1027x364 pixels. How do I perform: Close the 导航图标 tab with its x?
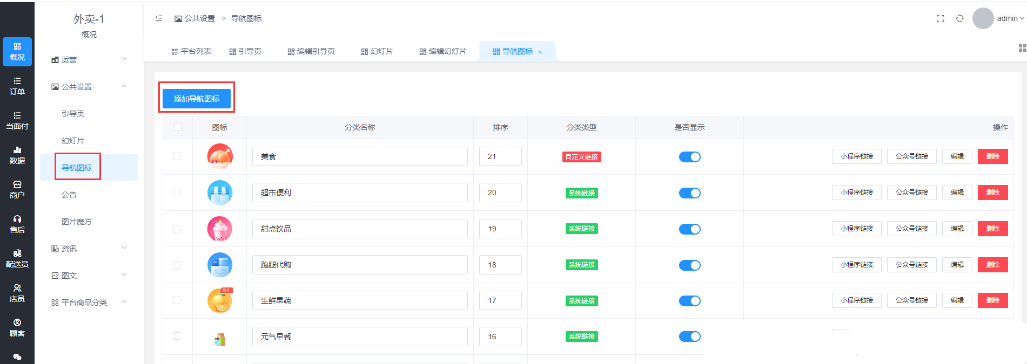[x=540, y=52]
